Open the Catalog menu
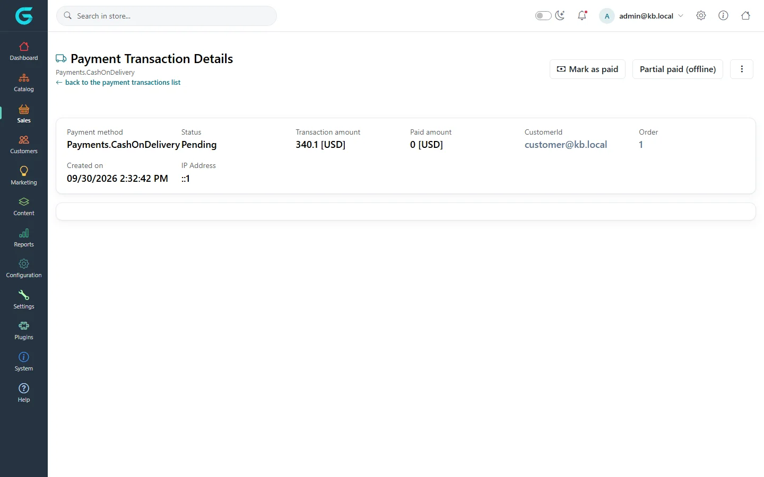Screen dimensions: 764x477 (24, 83)
